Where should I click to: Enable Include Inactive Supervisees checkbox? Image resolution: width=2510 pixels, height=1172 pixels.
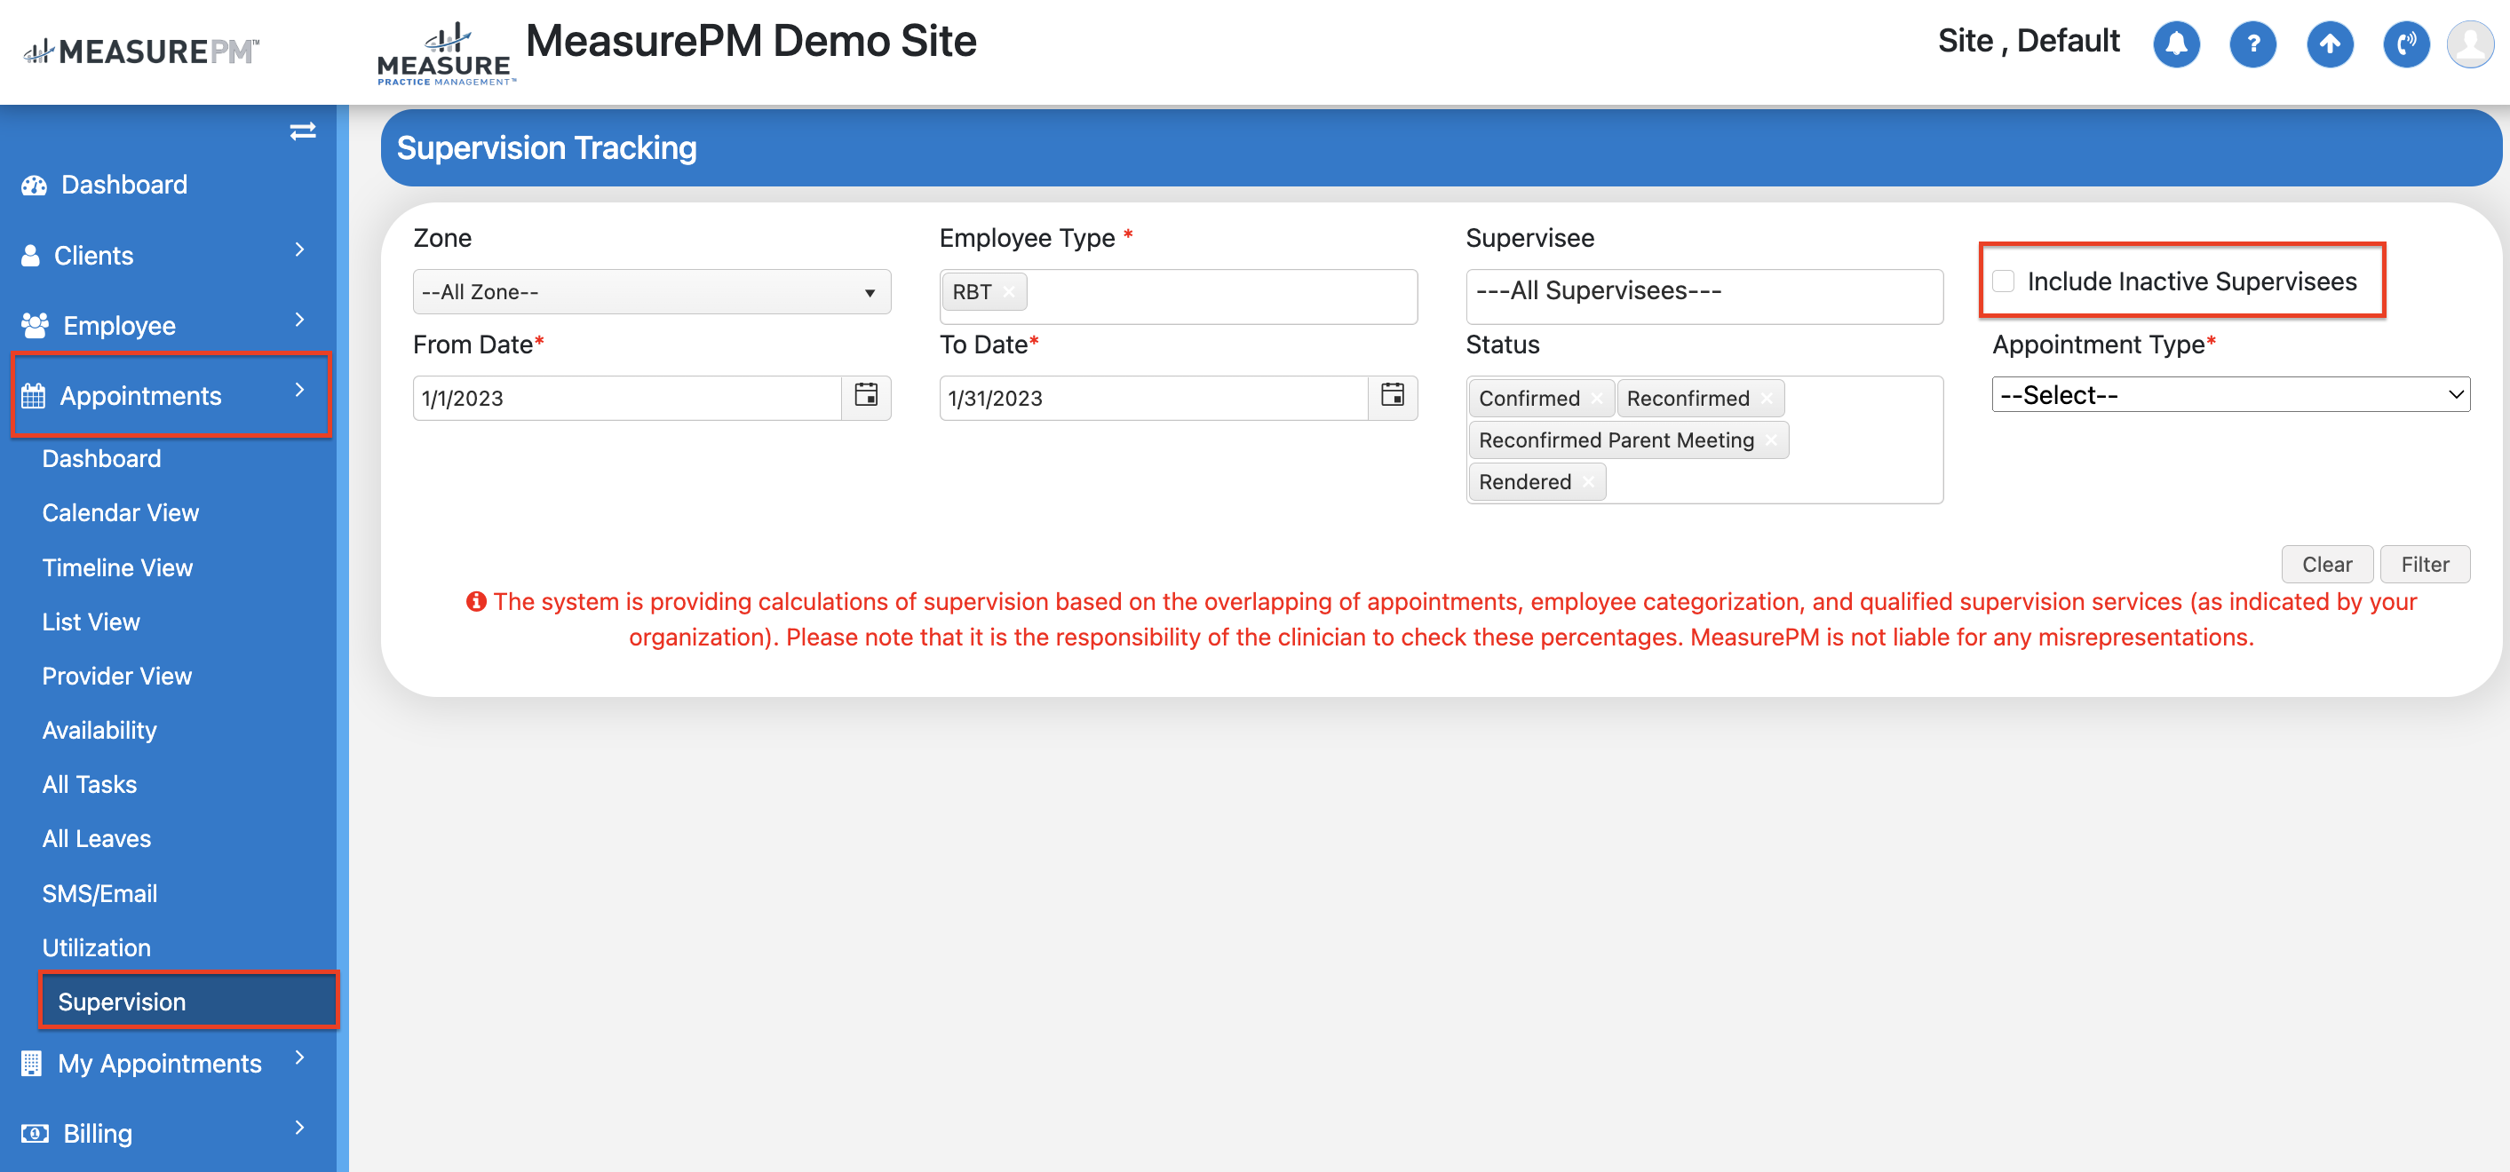coord(2004,281)
